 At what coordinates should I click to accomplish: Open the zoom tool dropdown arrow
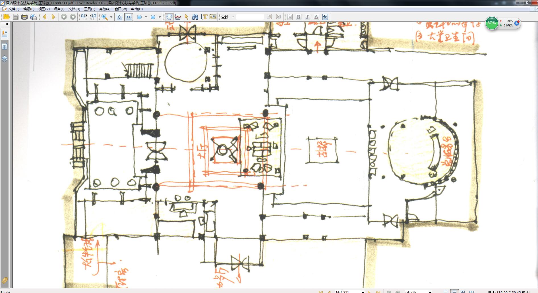click(111, 17)
